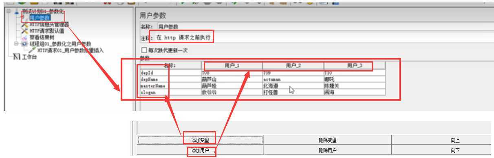Click the 添加变量 button

(x=200, y=140)
